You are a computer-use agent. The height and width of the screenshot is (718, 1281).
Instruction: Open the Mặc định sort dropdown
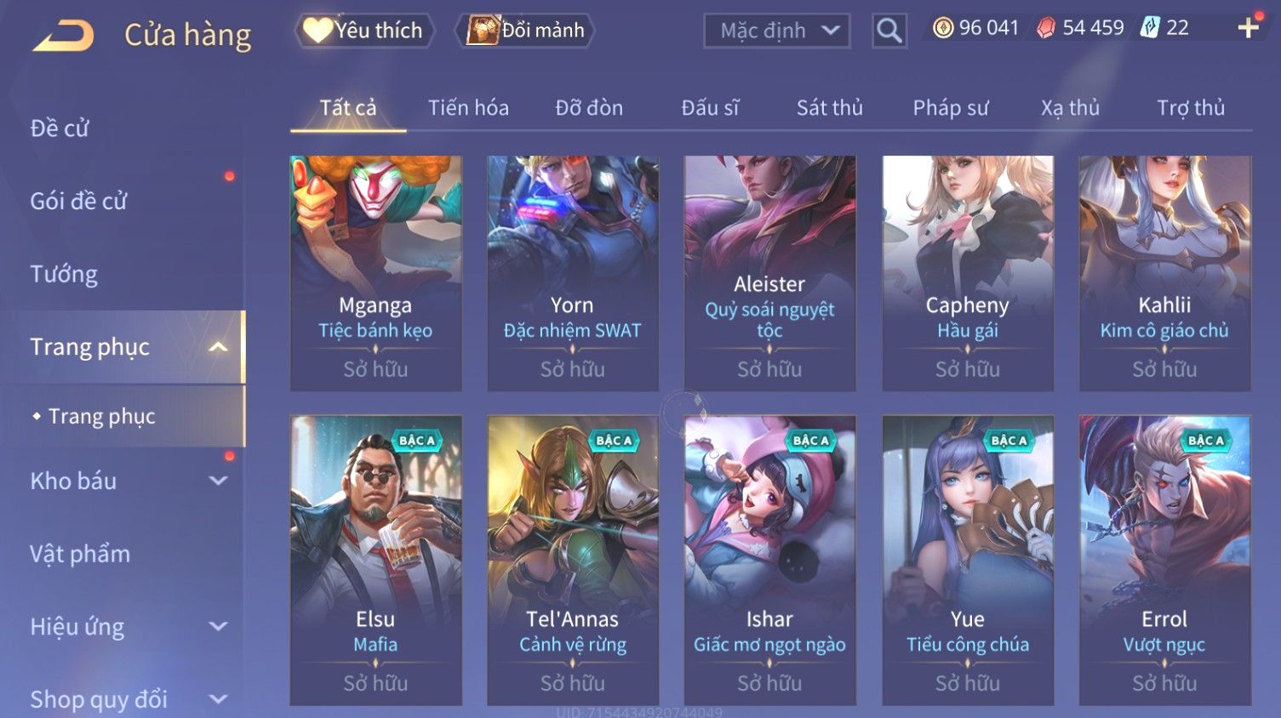[x=777, y=31]
